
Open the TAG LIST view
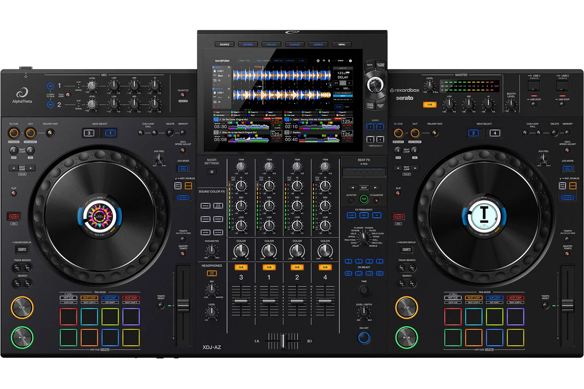[271, 44]
